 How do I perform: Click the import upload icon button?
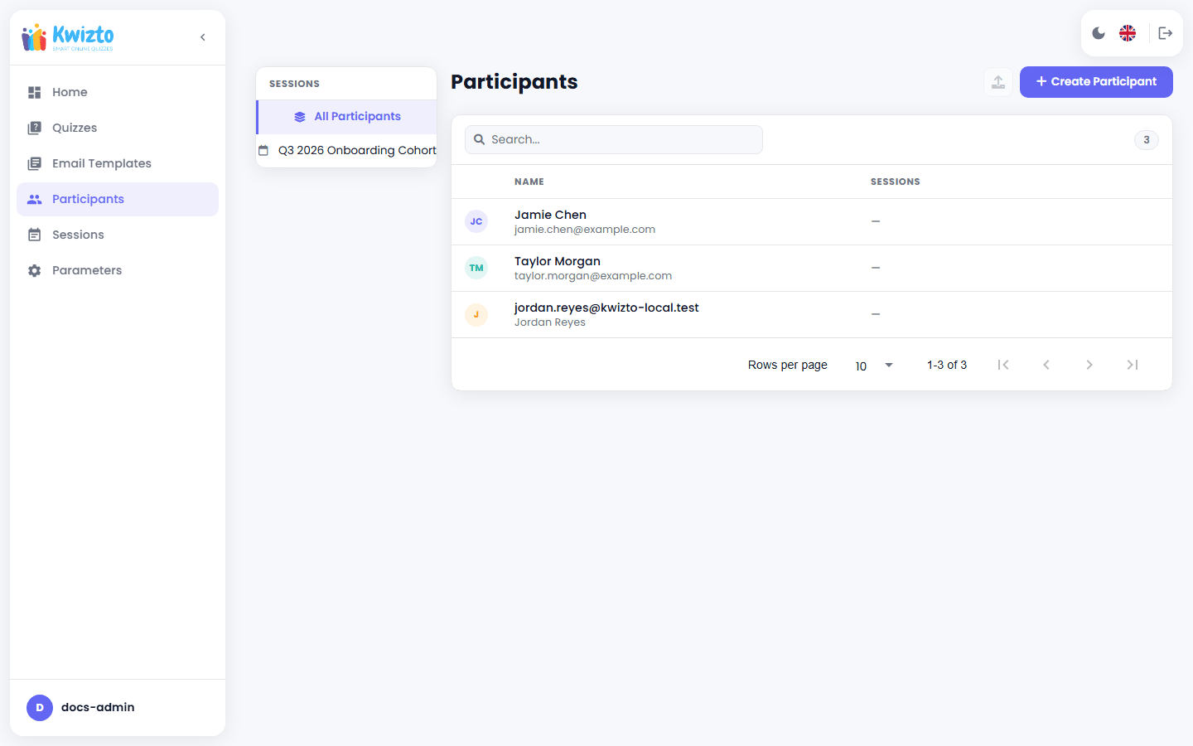point(998,82)
